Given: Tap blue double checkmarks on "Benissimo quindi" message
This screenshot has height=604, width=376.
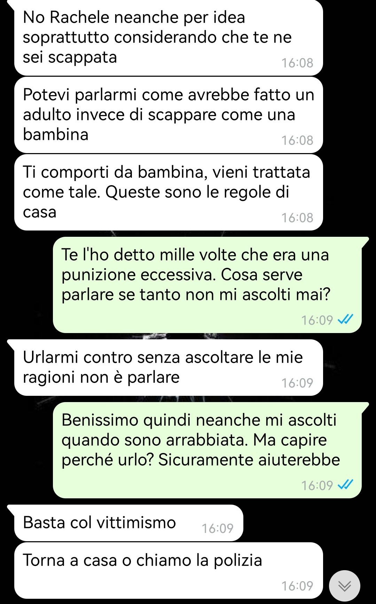Looking at the screenshot, I should click(x=346, y=484).
